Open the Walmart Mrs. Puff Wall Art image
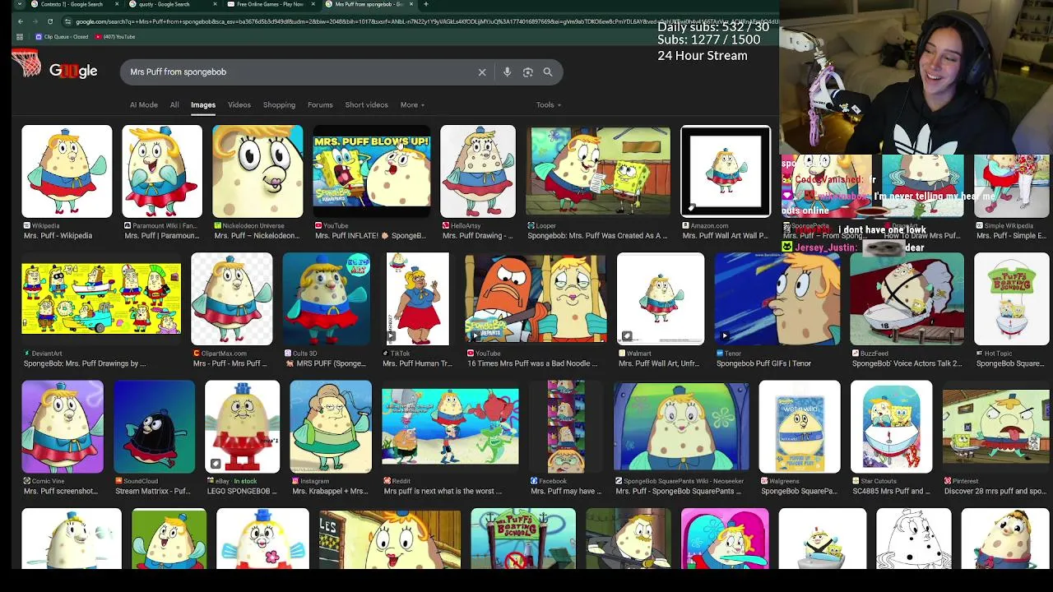 pos(661,298)
